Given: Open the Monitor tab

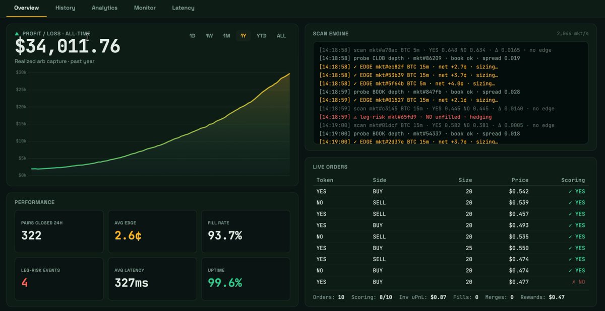Looking at the screenshot, I should 145,8.
